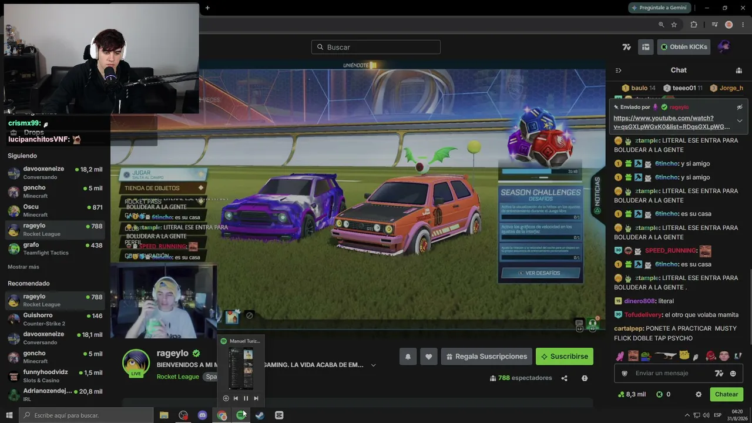Expand the stream title chevron
This screenshot has width=752, height=423.
pyautogui.click(x=373, y=365)
